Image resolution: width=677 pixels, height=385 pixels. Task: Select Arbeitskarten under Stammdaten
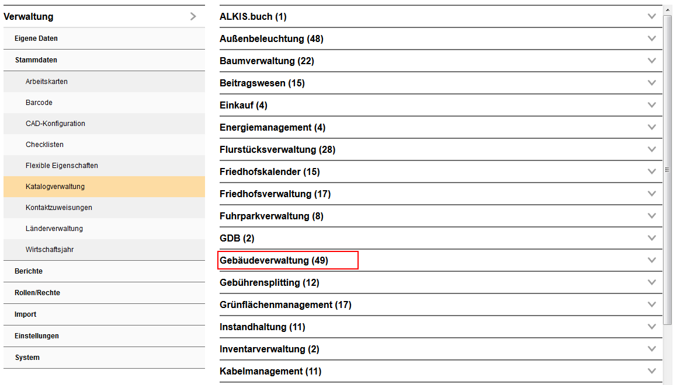(x=47, y=82)
